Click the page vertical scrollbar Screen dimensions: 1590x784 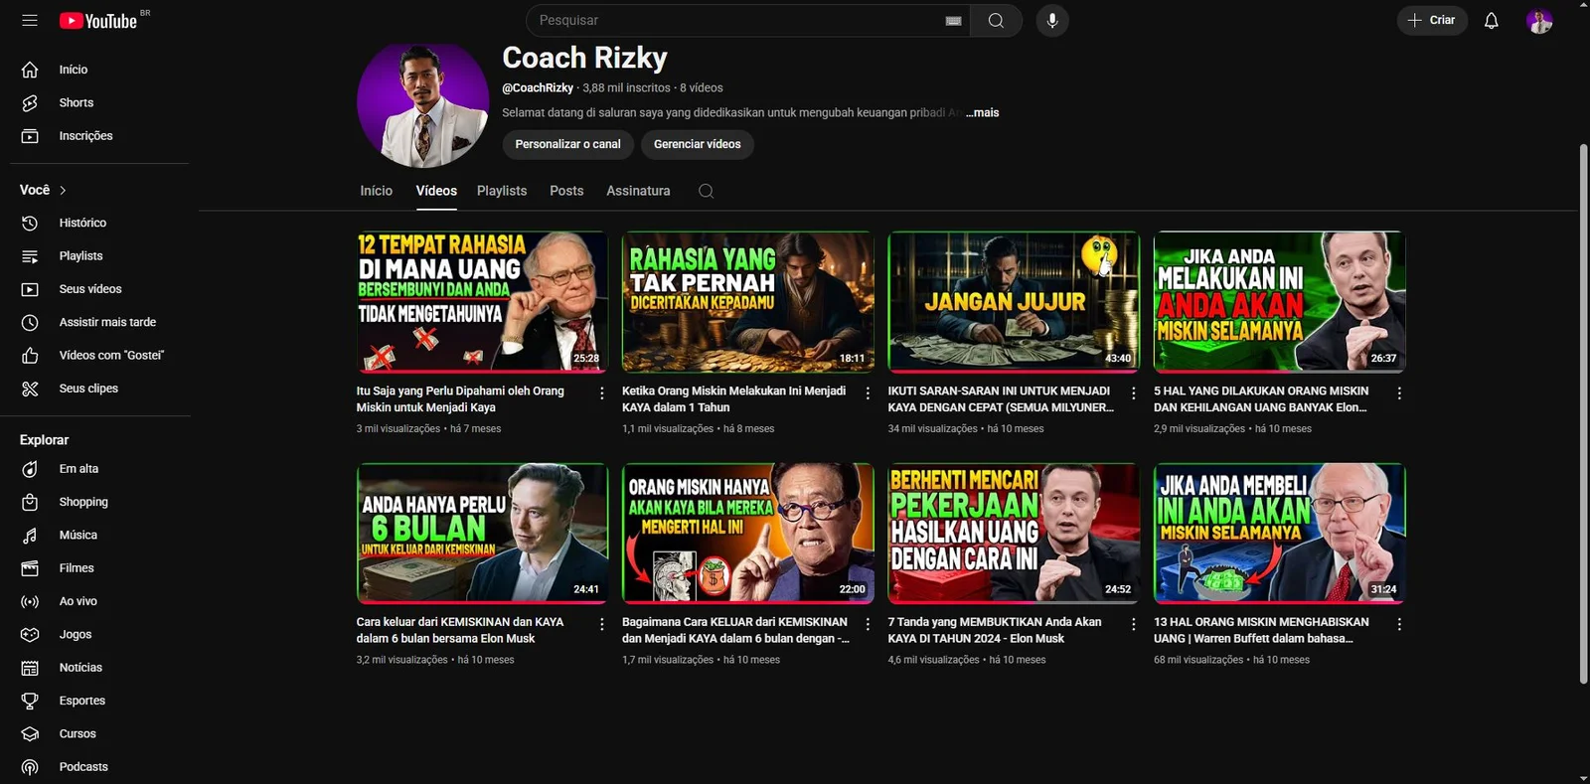(x=1583, y=412)
